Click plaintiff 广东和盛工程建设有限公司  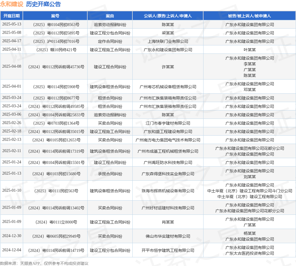pos(168,132)
